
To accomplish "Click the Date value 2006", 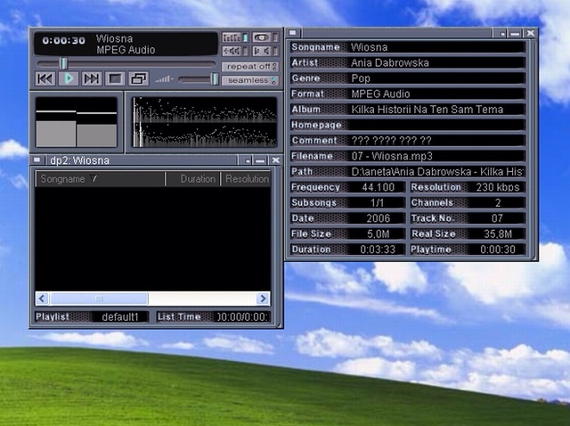I will pos(378,218).
